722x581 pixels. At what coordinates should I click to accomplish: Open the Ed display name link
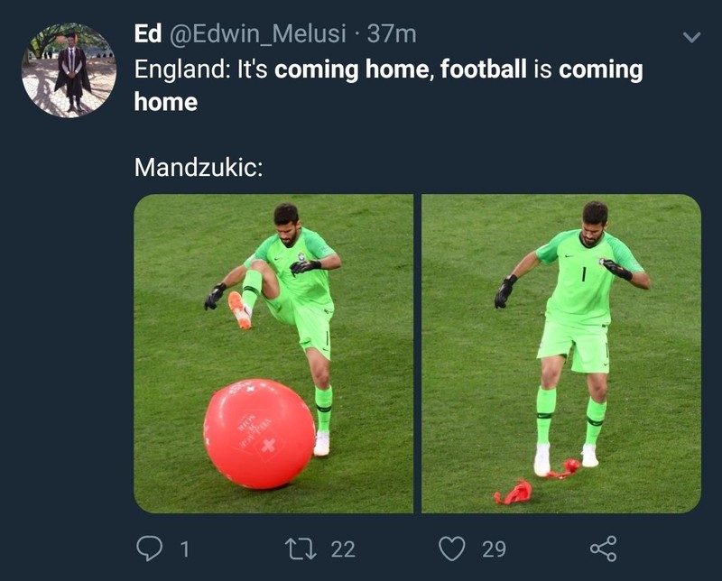tap(148, 33)
